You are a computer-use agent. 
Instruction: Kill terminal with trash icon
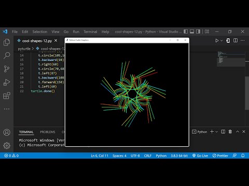(230, 132)
